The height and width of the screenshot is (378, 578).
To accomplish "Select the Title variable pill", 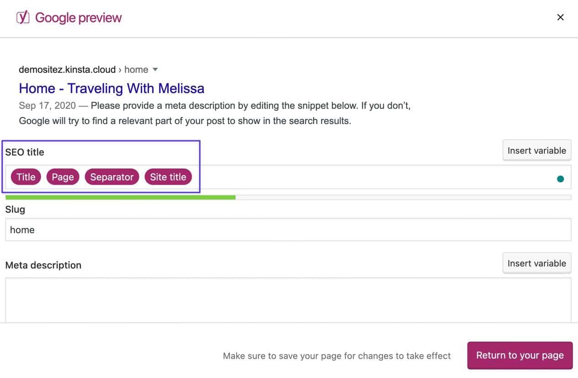I will pyautogui.click(x=26, y=177).
